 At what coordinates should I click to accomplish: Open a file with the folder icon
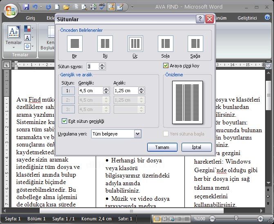(66, 7)
